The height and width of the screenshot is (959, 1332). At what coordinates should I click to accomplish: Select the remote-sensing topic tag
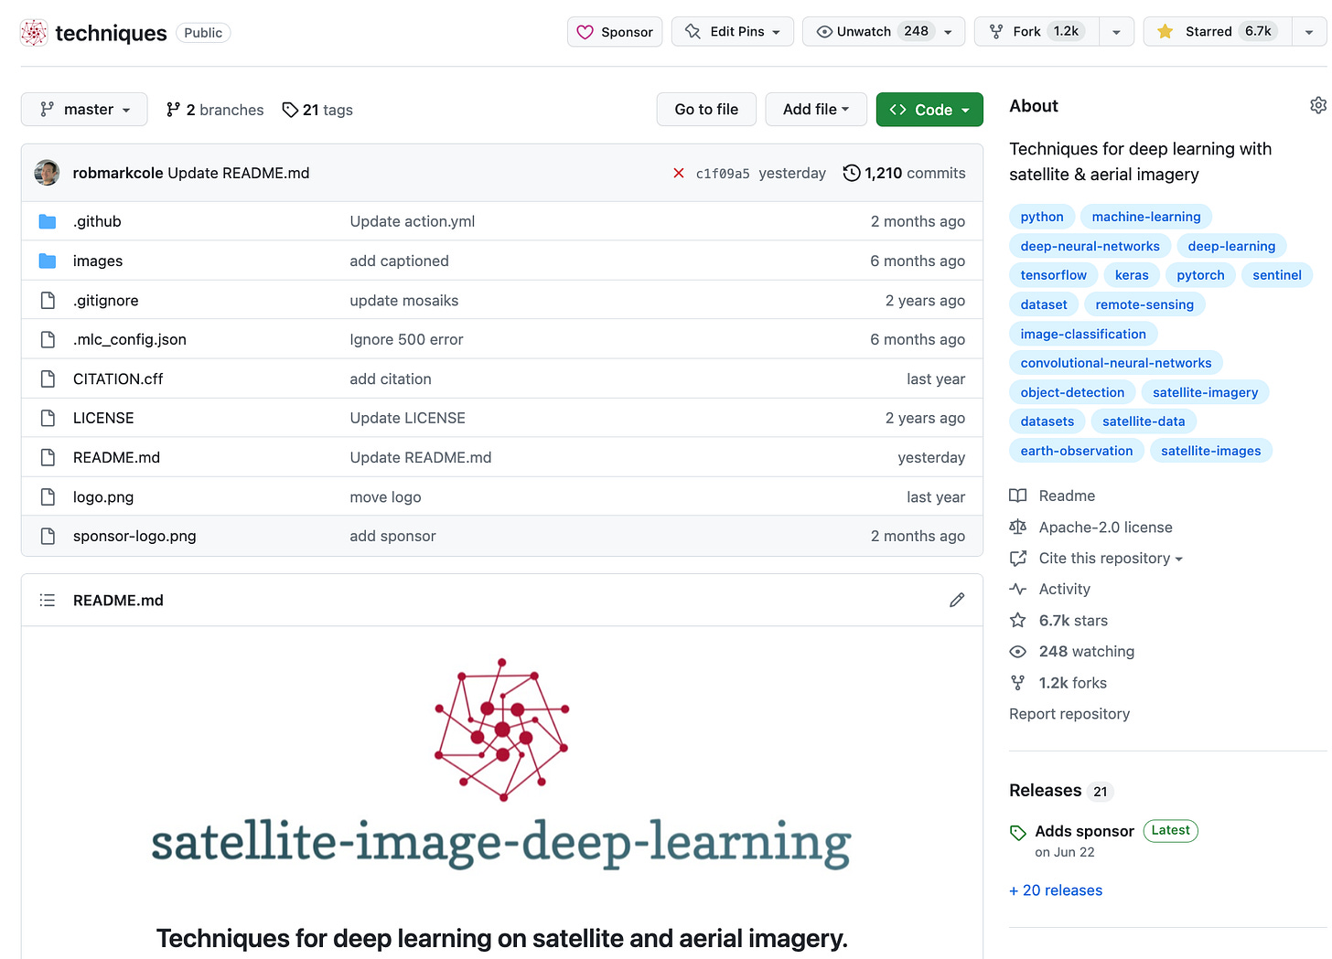point(1144,304)
